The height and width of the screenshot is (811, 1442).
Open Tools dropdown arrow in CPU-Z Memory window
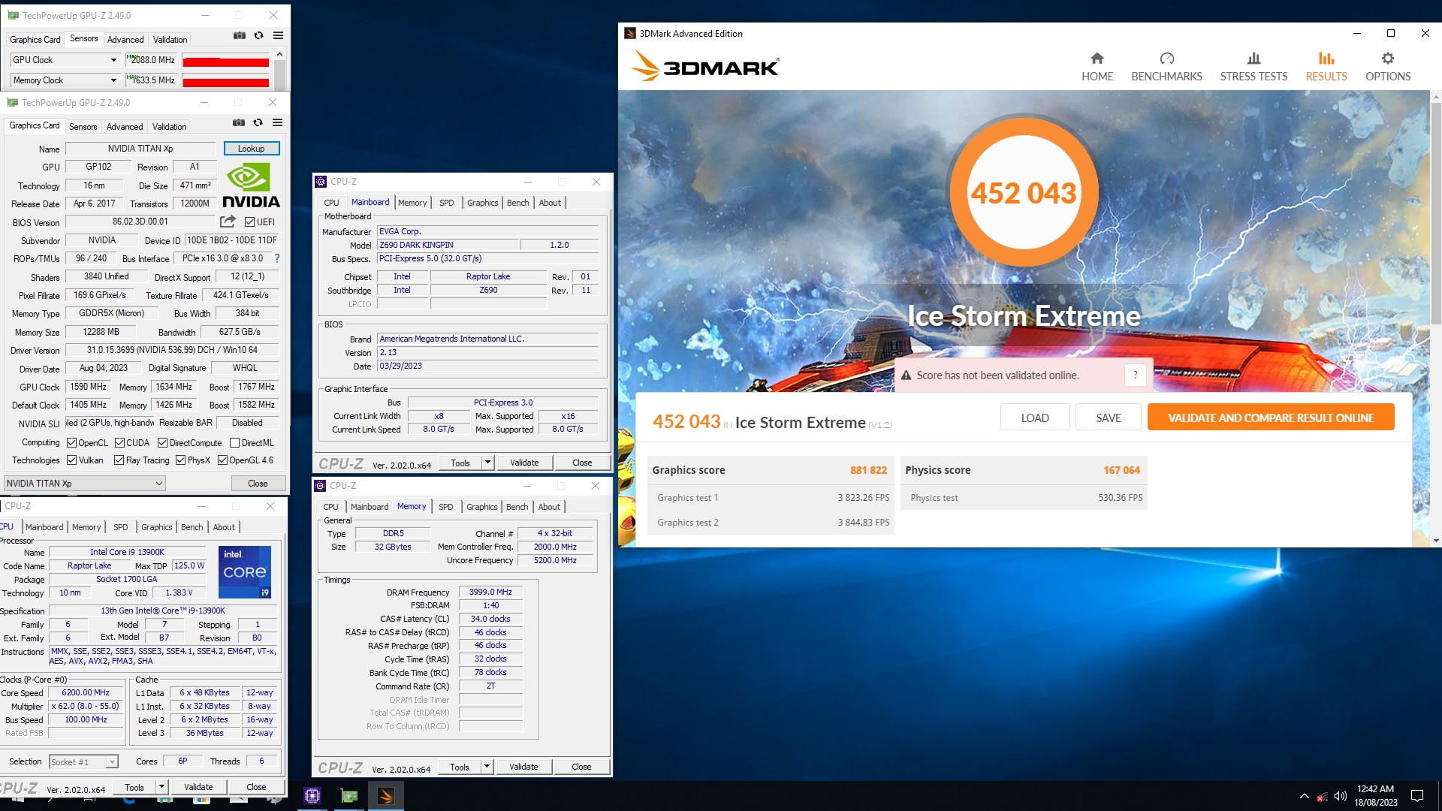[487, 767]
